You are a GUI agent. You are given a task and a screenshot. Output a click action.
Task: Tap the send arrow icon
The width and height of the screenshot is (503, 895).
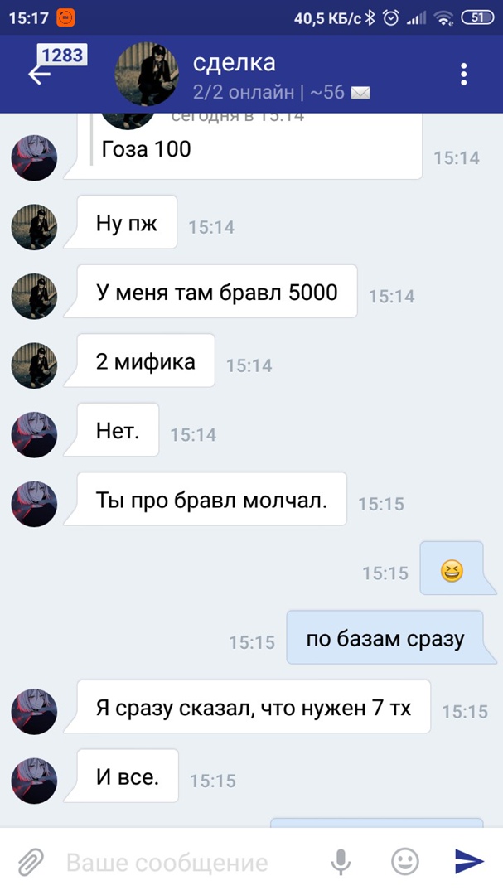pyautogui.click(x=469, y=861)
